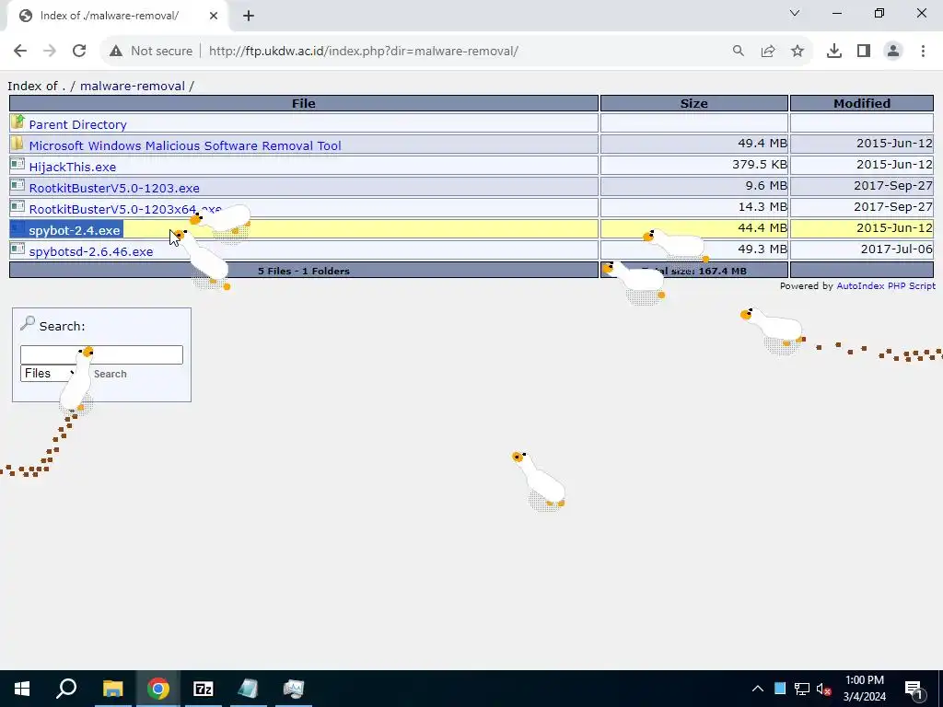Open the tab search chevron
Viewport: 943px width, 707px height.
click(x=795, y=13)
